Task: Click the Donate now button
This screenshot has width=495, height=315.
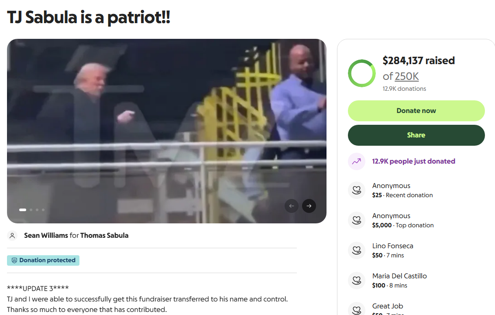Action: click(416, 111)
